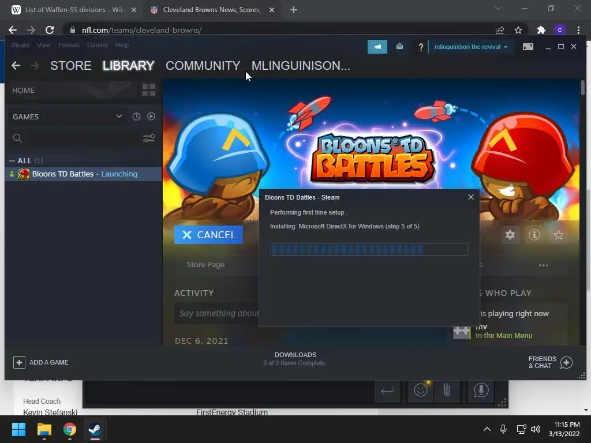Show hidden system tray icons chevron
591x443 pixels.
[x=487, y=429]
